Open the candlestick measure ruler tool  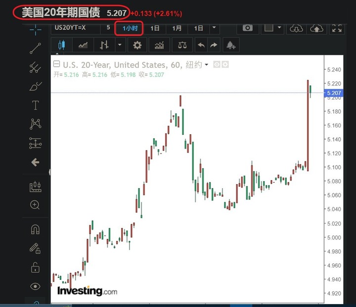tap(36, 187)
